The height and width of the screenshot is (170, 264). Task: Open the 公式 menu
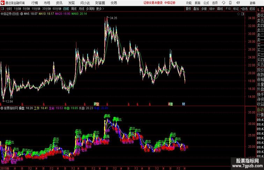coord(206,2)
